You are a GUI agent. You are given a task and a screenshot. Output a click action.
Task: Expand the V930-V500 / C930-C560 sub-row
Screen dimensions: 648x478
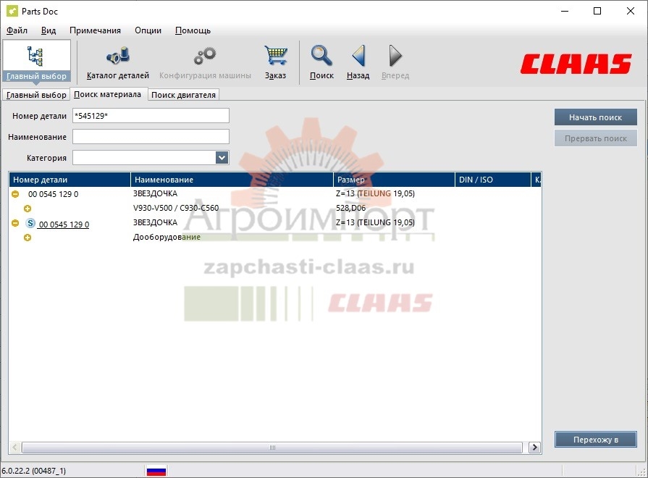click(x=28, y=209)
